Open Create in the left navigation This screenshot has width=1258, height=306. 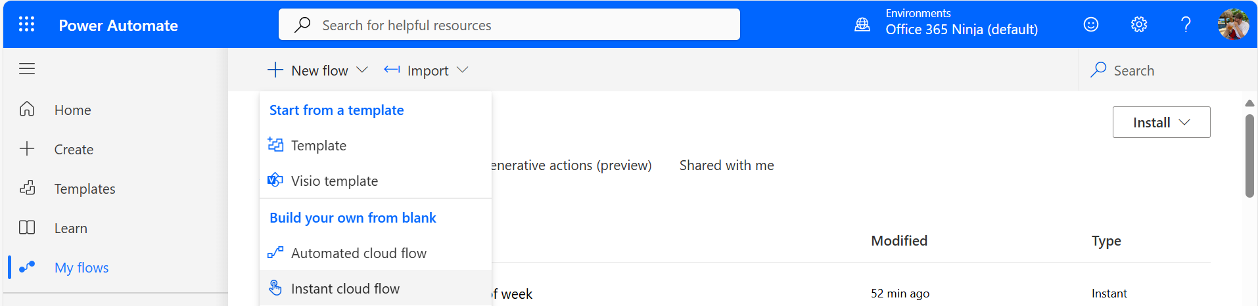coord(74,150)
